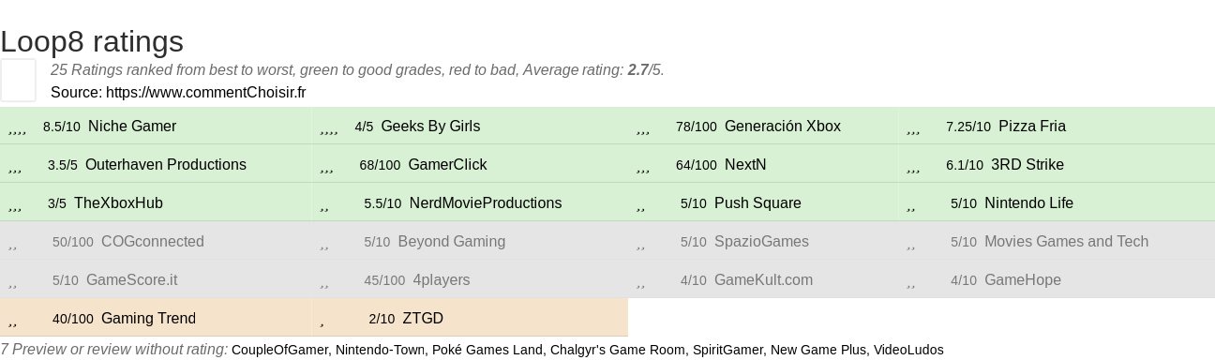
Task: Click the star marks beside Push Square
Action: (640, 205)
